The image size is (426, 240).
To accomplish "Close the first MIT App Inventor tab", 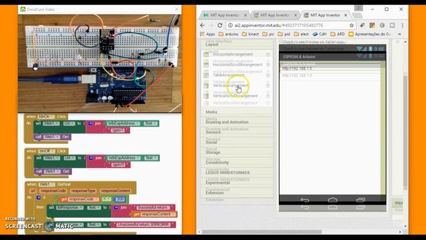I will coord(246,15).
